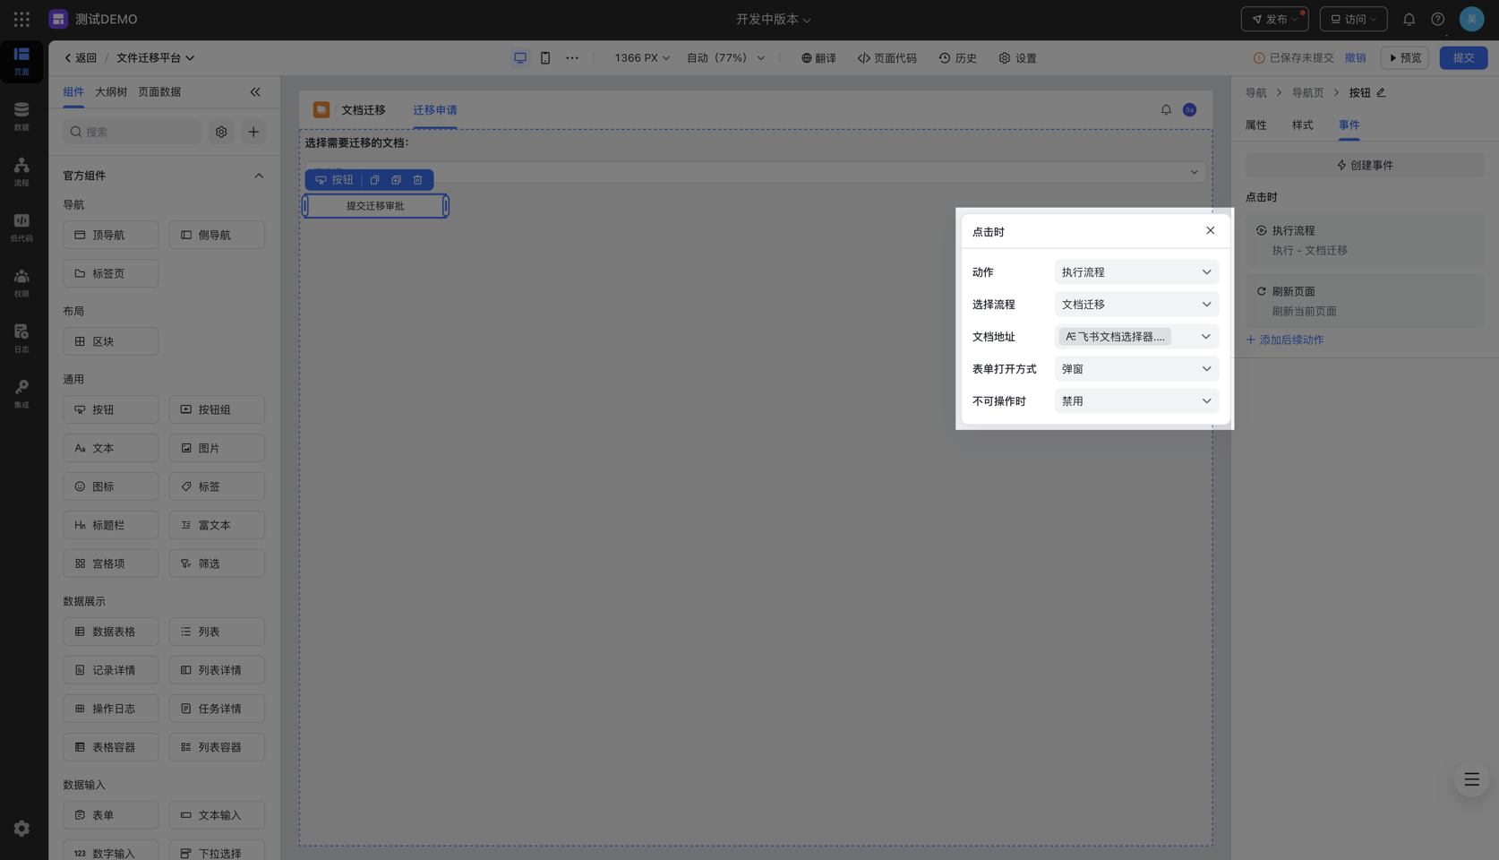Image resolution: width=1499 pixels, height=860 pixels.
Task: Open settings gear at sidebar bottom
Action: [x=21, y=829]
